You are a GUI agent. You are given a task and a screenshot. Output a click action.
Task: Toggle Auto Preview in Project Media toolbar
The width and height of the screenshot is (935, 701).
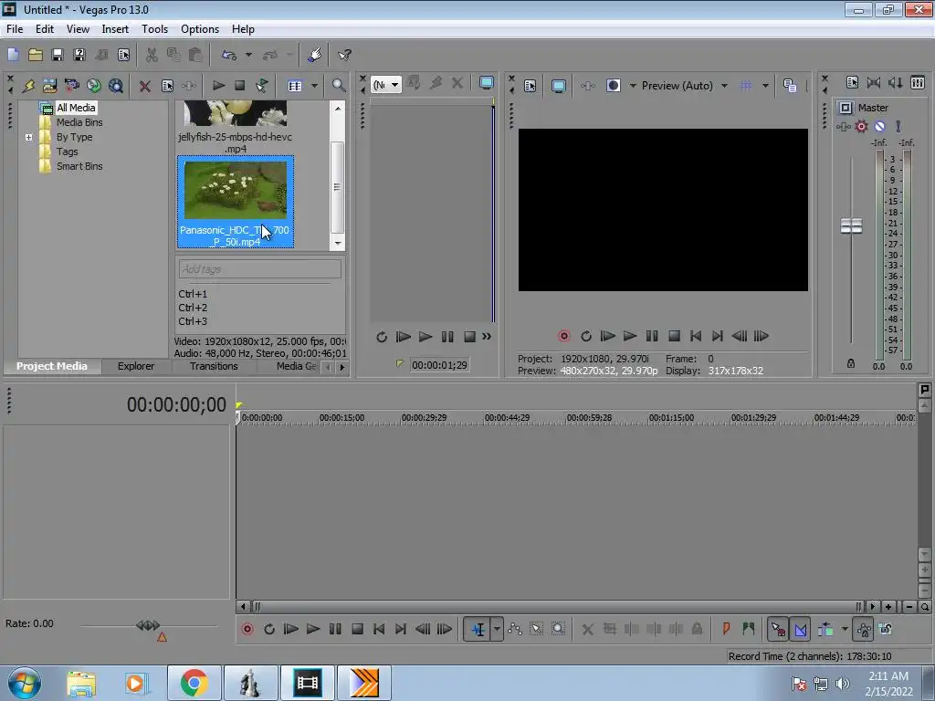(262, 86)
